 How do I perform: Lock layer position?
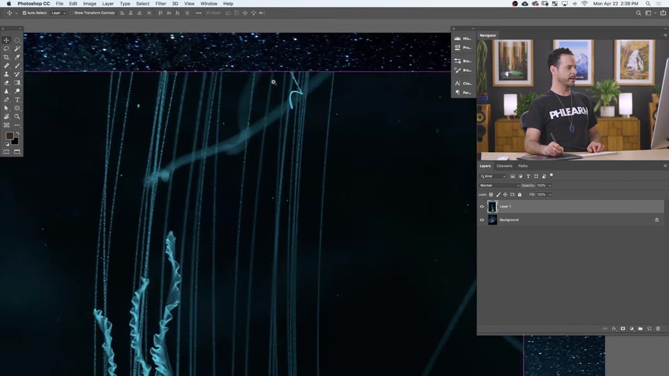pyautogui.click(x=505, y=195)
